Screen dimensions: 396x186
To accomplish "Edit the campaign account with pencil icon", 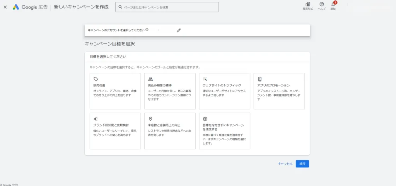I will [179, 30].
